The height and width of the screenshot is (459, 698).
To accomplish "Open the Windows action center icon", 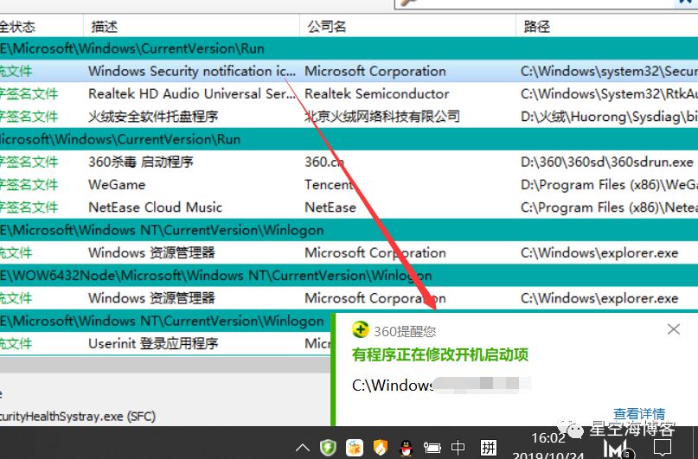I will tap(663, 448).
